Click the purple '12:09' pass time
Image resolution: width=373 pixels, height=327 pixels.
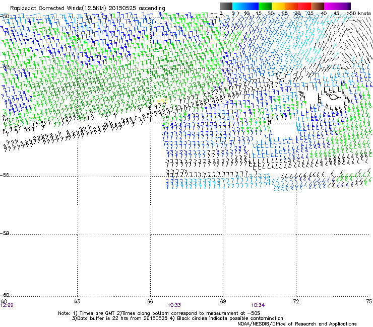7,305
